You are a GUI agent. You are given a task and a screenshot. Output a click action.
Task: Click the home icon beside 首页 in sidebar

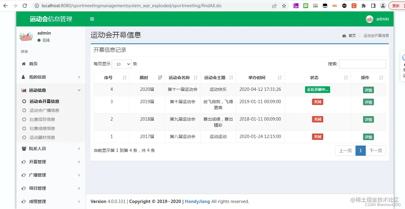click(24, 64)
